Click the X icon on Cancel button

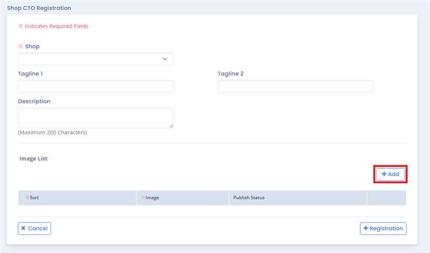23,229
